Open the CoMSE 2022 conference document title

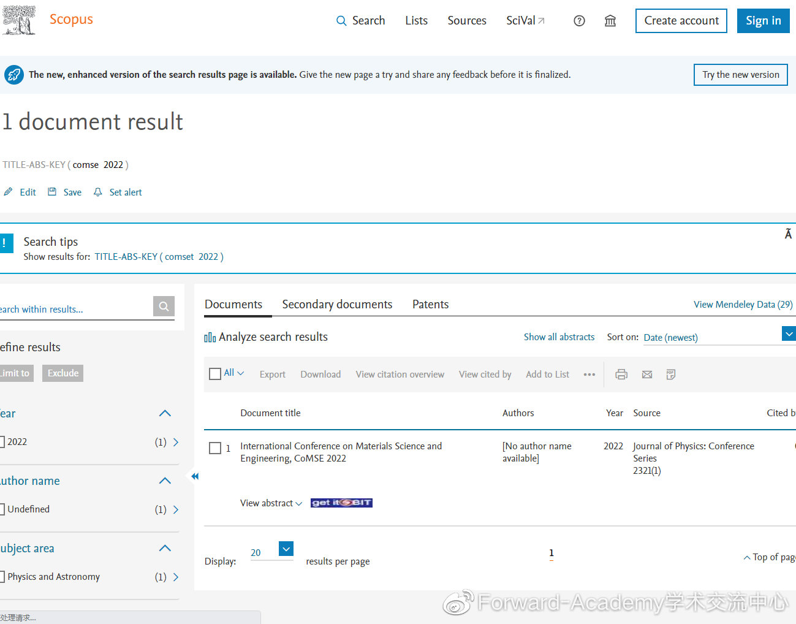click(341, 452)
